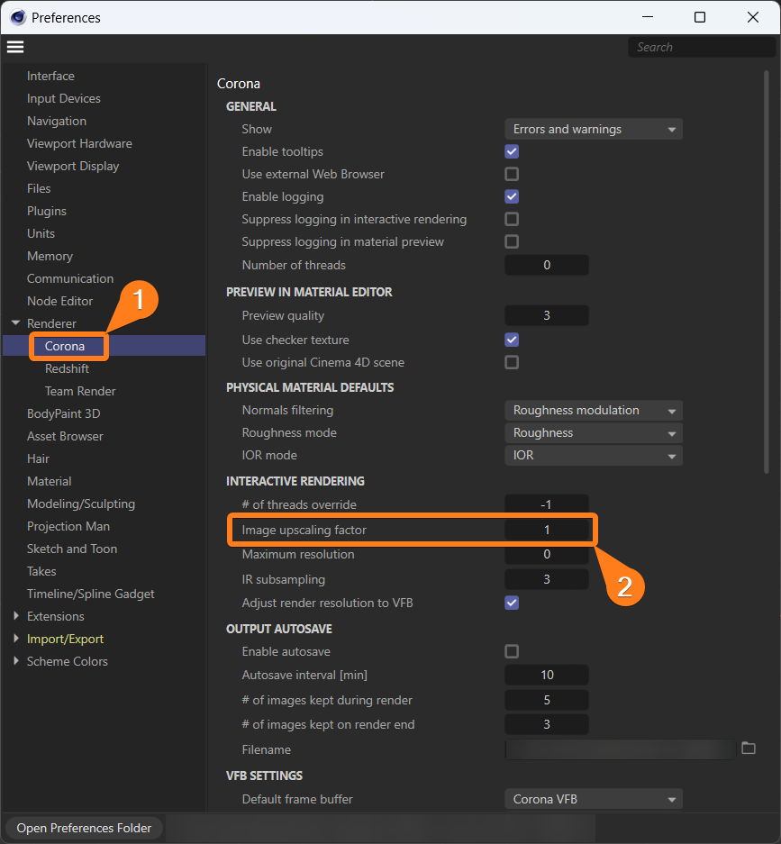Open Viewport Hardware preferences
Viewport: 781px width, 844px height.
click(79, 144)
